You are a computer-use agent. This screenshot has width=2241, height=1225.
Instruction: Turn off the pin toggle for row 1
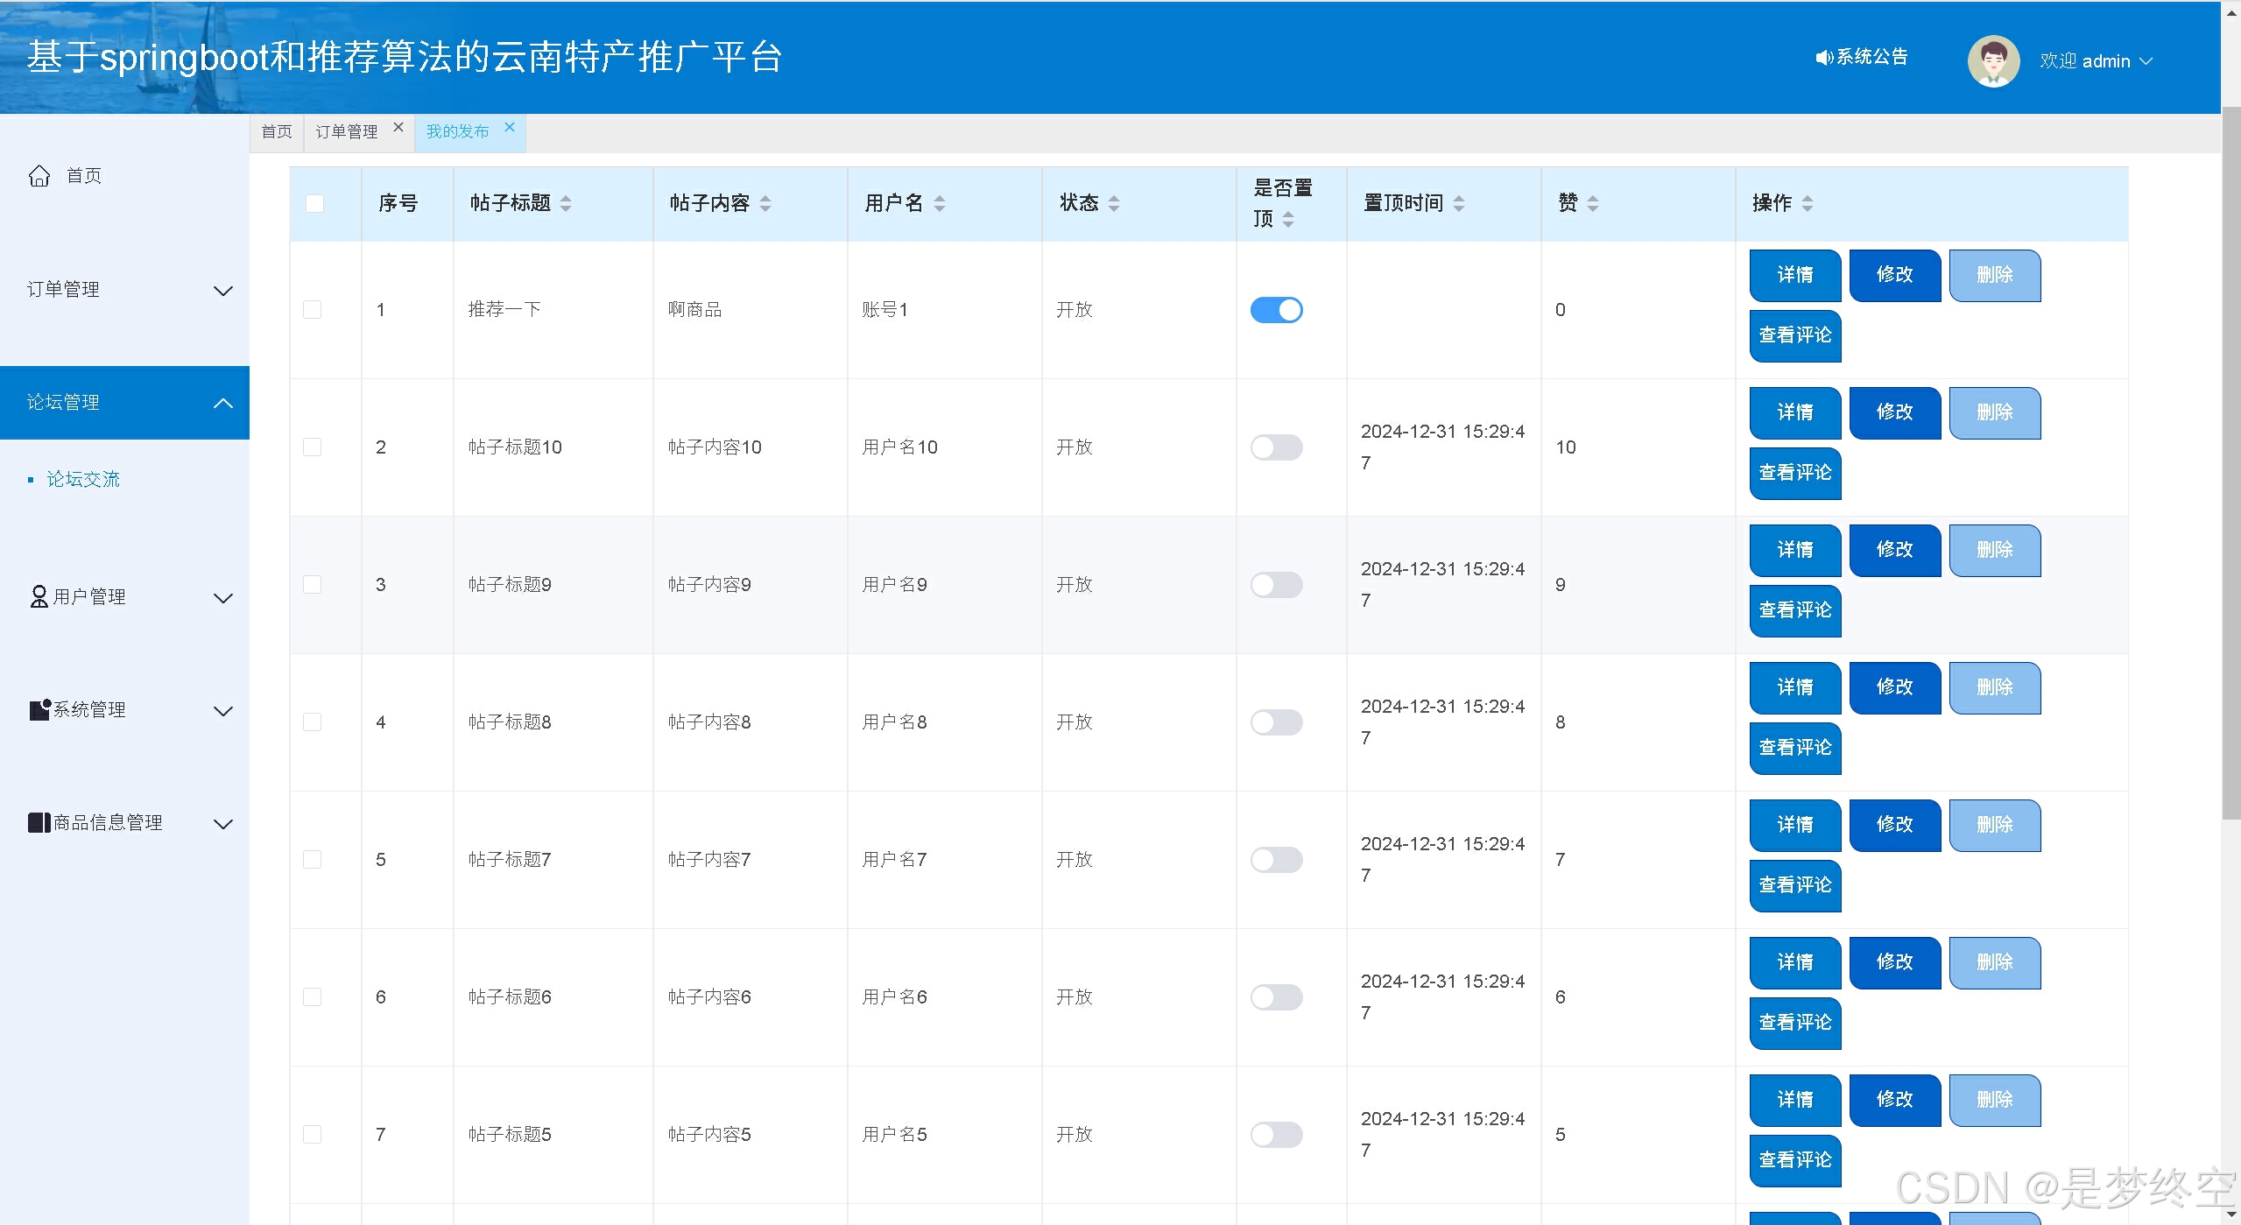click(x=1276, y=310)
